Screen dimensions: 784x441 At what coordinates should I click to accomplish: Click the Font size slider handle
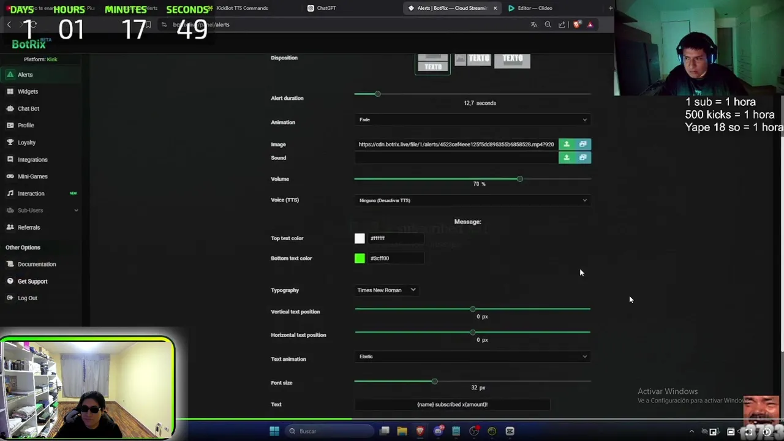[x=434, y=382]
